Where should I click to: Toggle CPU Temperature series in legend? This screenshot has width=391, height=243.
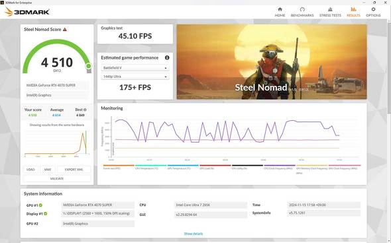tap(150, 167)
